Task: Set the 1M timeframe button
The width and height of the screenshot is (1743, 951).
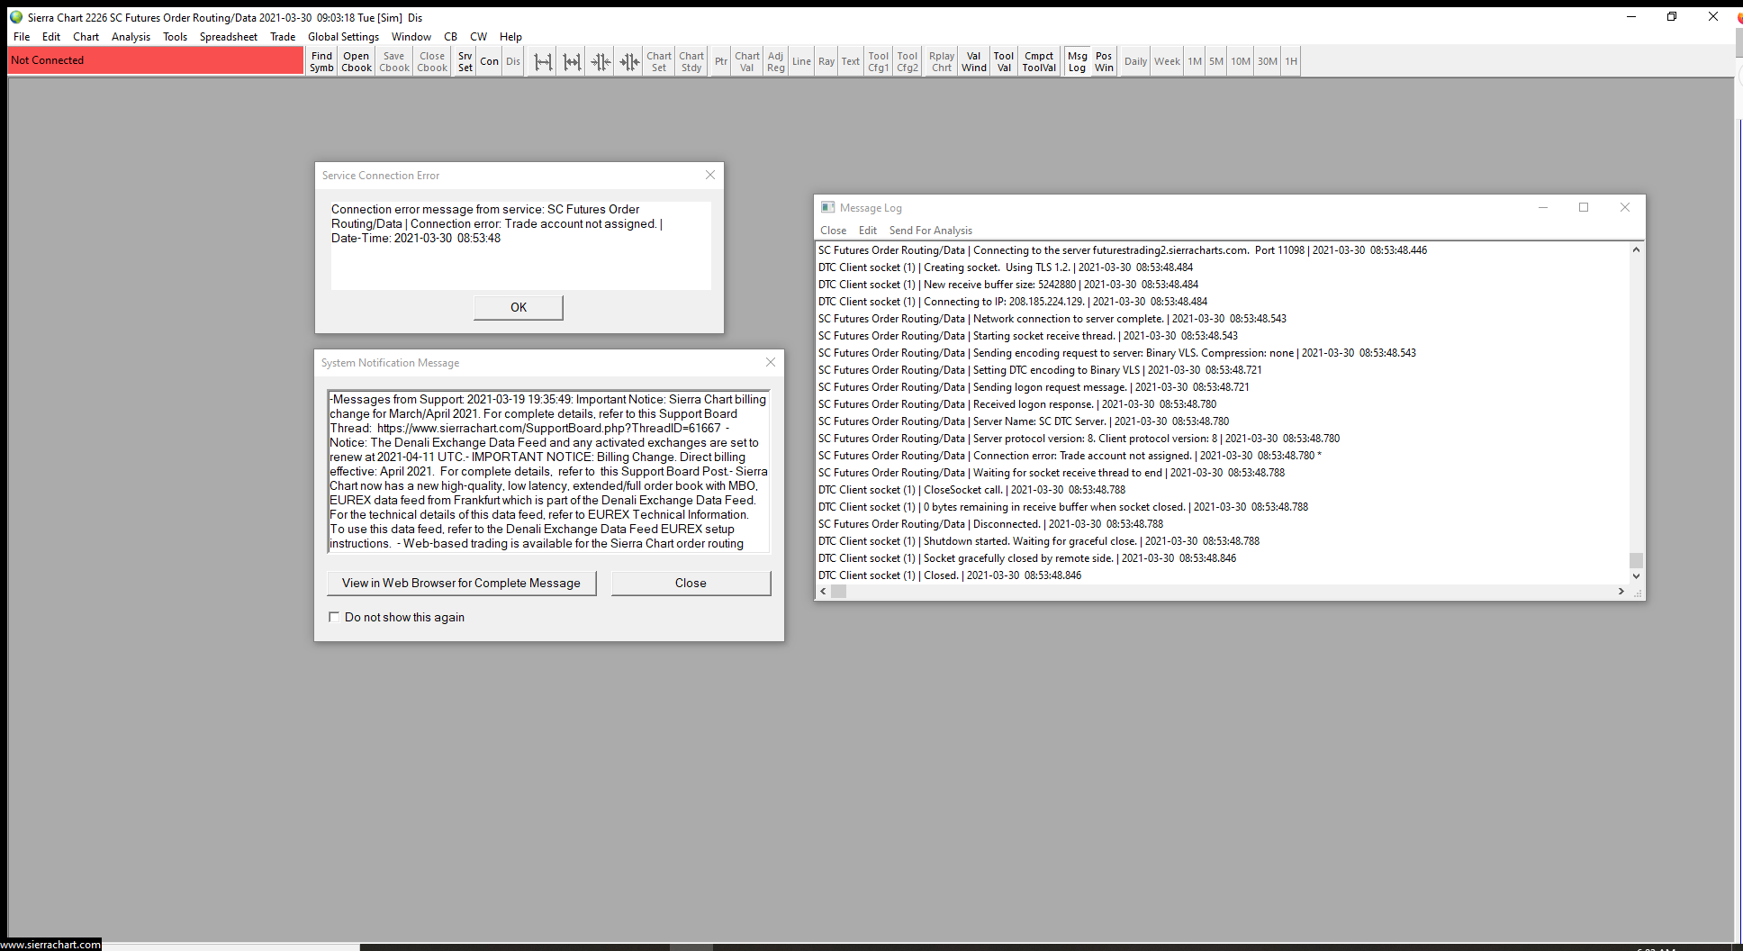Action: click(x=1195, y=61)
